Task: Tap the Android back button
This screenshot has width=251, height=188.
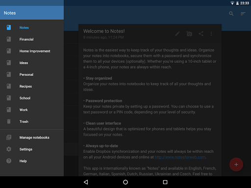Action: [x=86, y=182]
